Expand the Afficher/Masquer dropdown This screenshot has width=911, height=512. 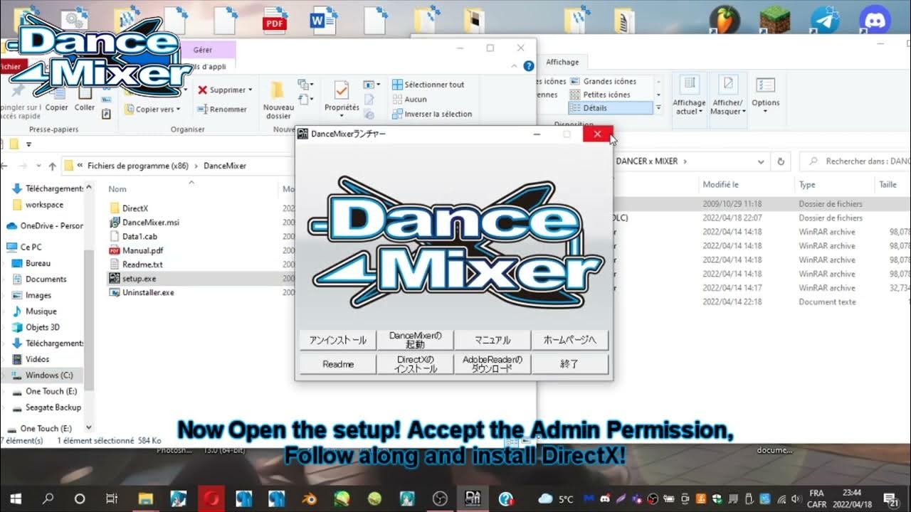744,112
